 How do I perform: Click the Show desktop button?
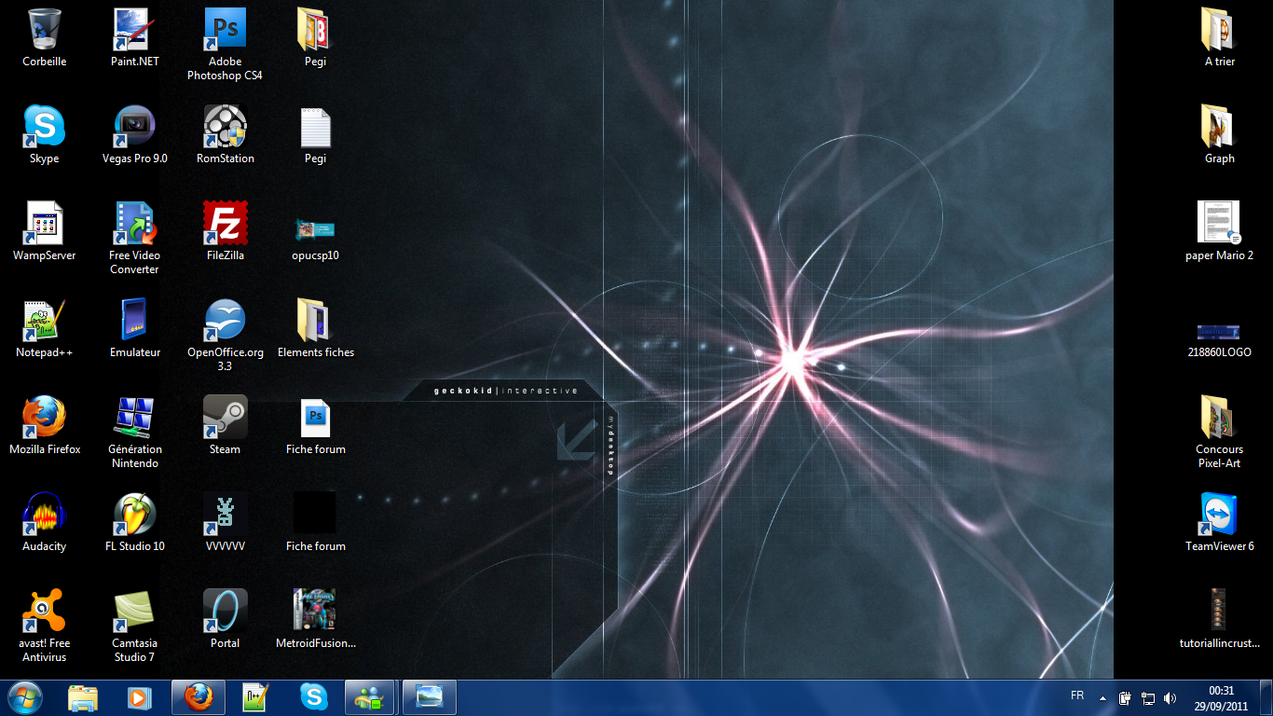(x=1266, y=697)
